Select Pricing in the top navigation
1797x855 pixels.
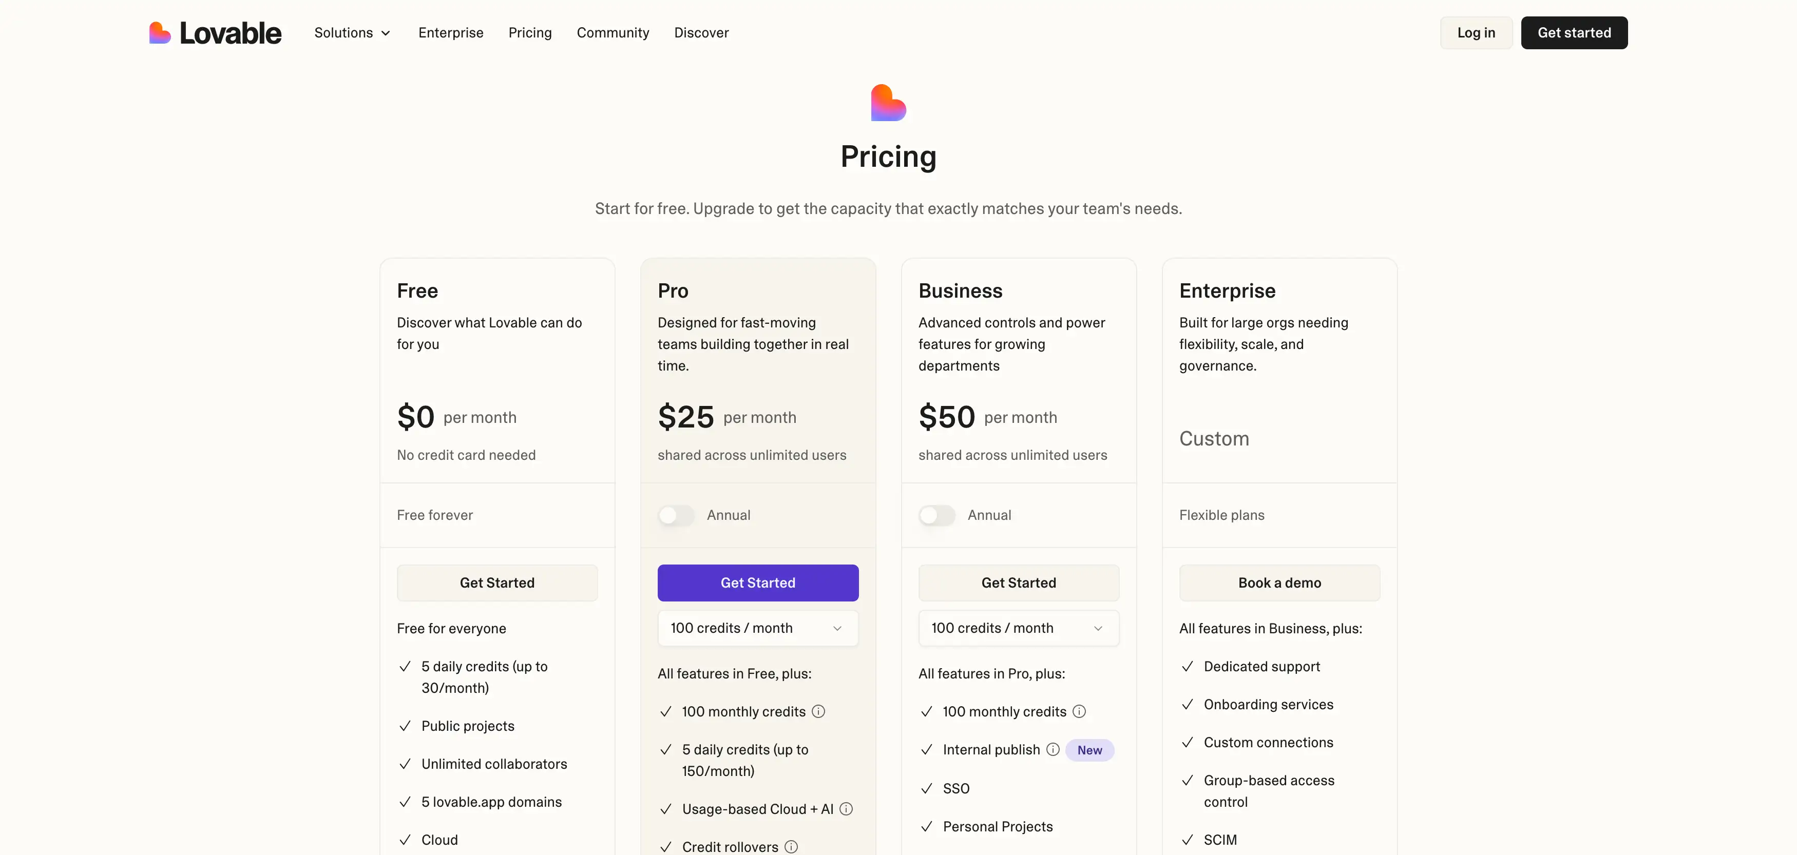(x=529, y=33)
